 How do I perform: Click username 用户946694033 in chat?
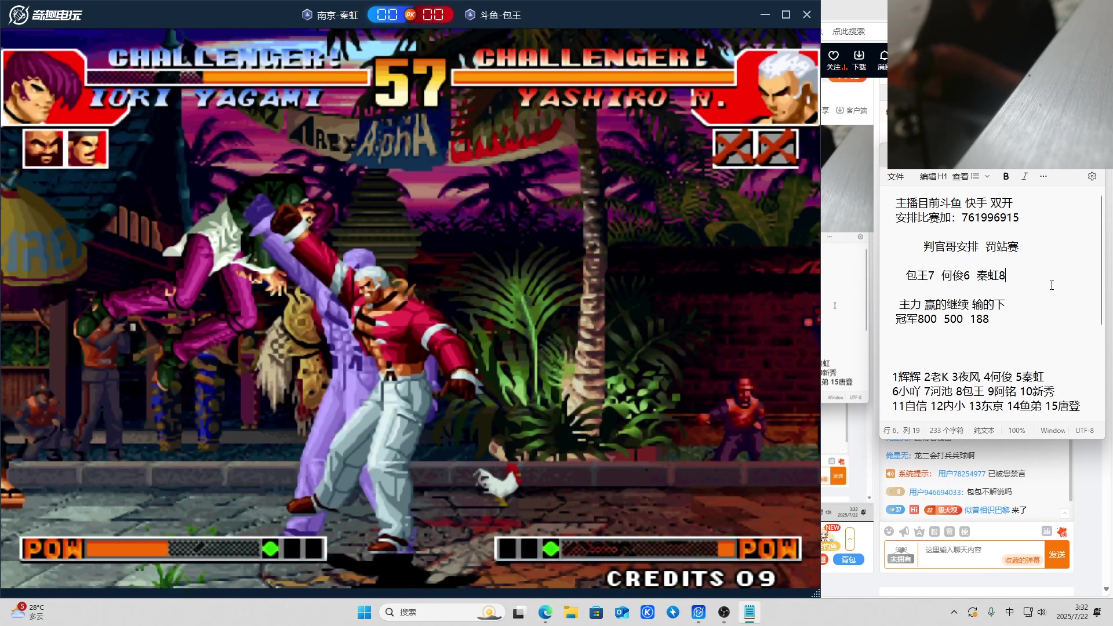(x=936, y=492)
